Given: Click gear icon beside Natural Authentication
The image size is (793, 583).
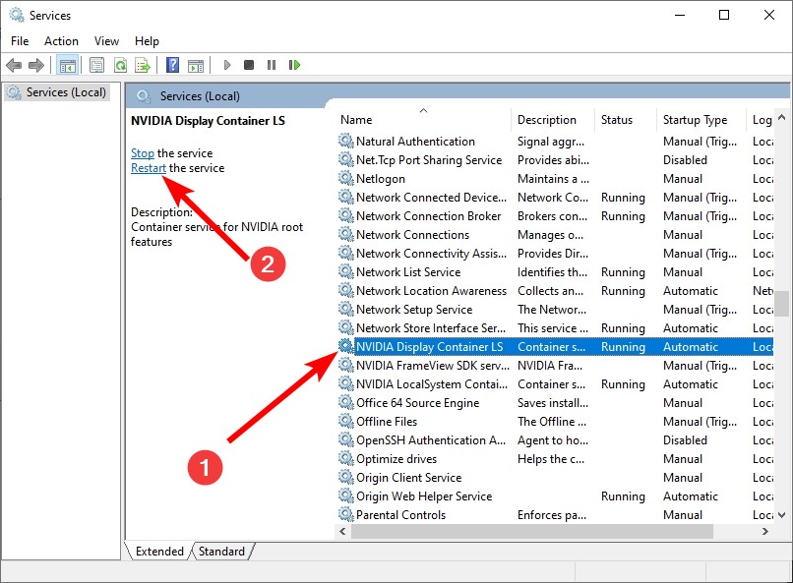Looking at the screenshot, I should pos(346,141).
